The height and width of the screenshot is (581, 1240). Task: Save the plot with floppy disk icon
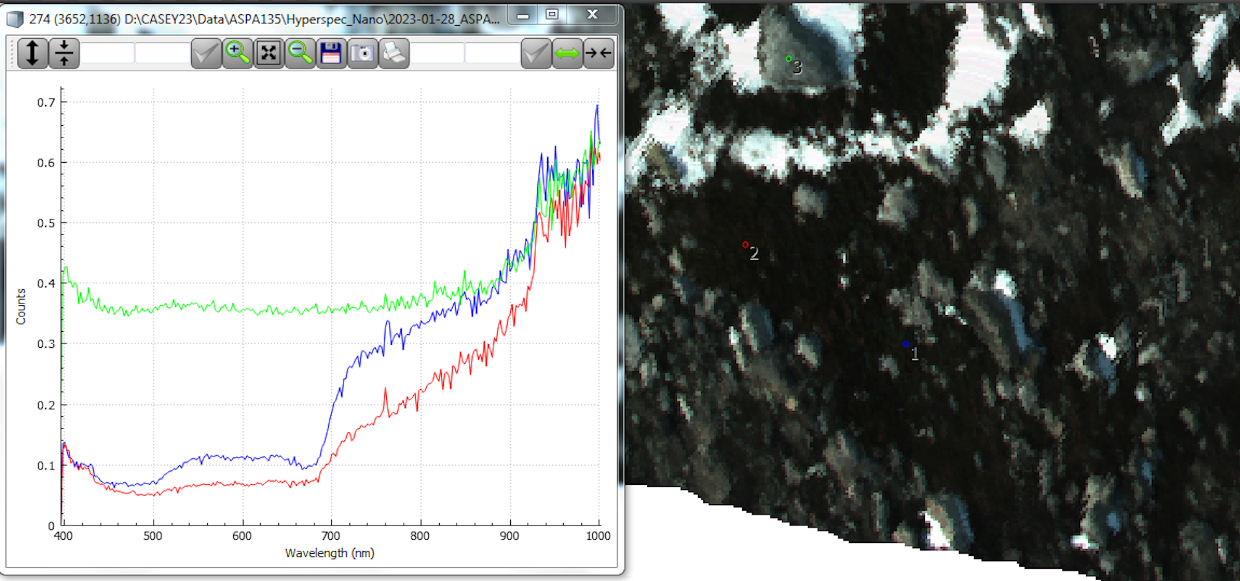point(331,53)
